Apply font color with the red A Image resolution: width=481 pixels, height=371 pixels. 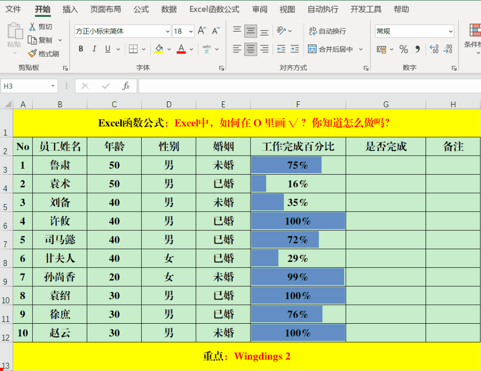click(x=181, y=49)
